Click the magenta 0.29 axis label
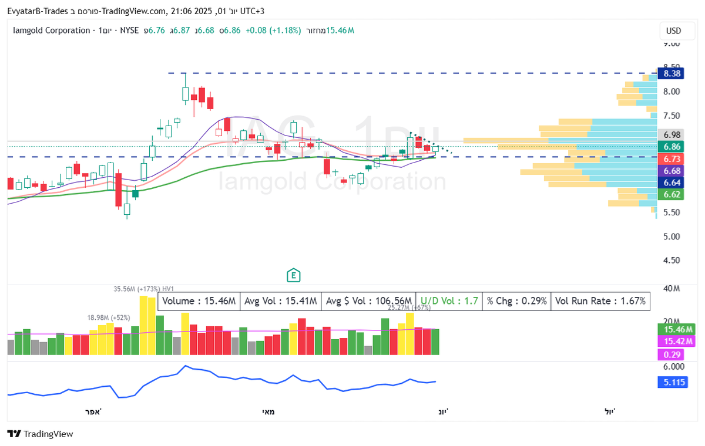 point(672,354)
